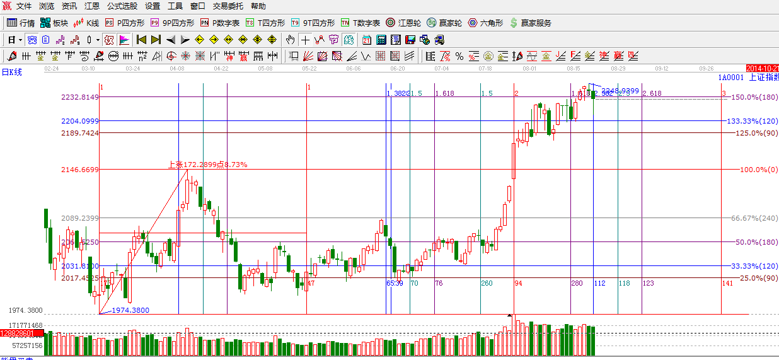779x360 pixels.
Task: Open the 公式选股 menu
Action: 122,6
